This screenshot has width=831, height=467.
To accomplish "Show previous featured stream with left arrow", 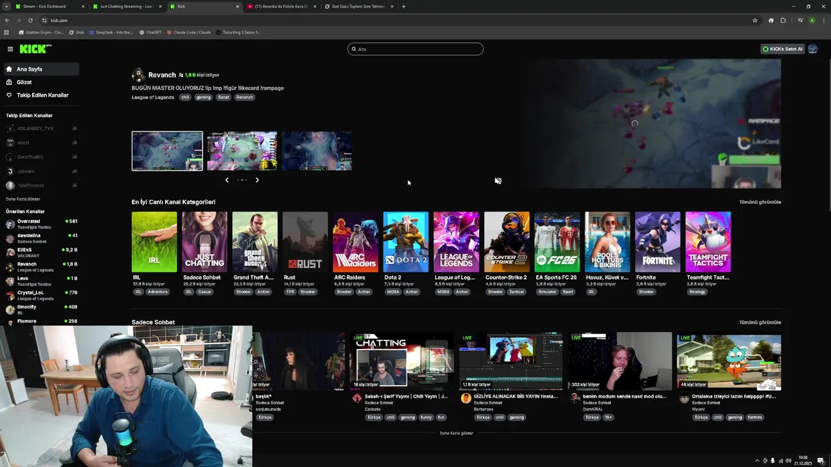I will tap(227, 180).
